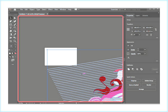Screen dimensions: 168x112
Task: Switch to the Libraries tab
Action: point(145,16)
